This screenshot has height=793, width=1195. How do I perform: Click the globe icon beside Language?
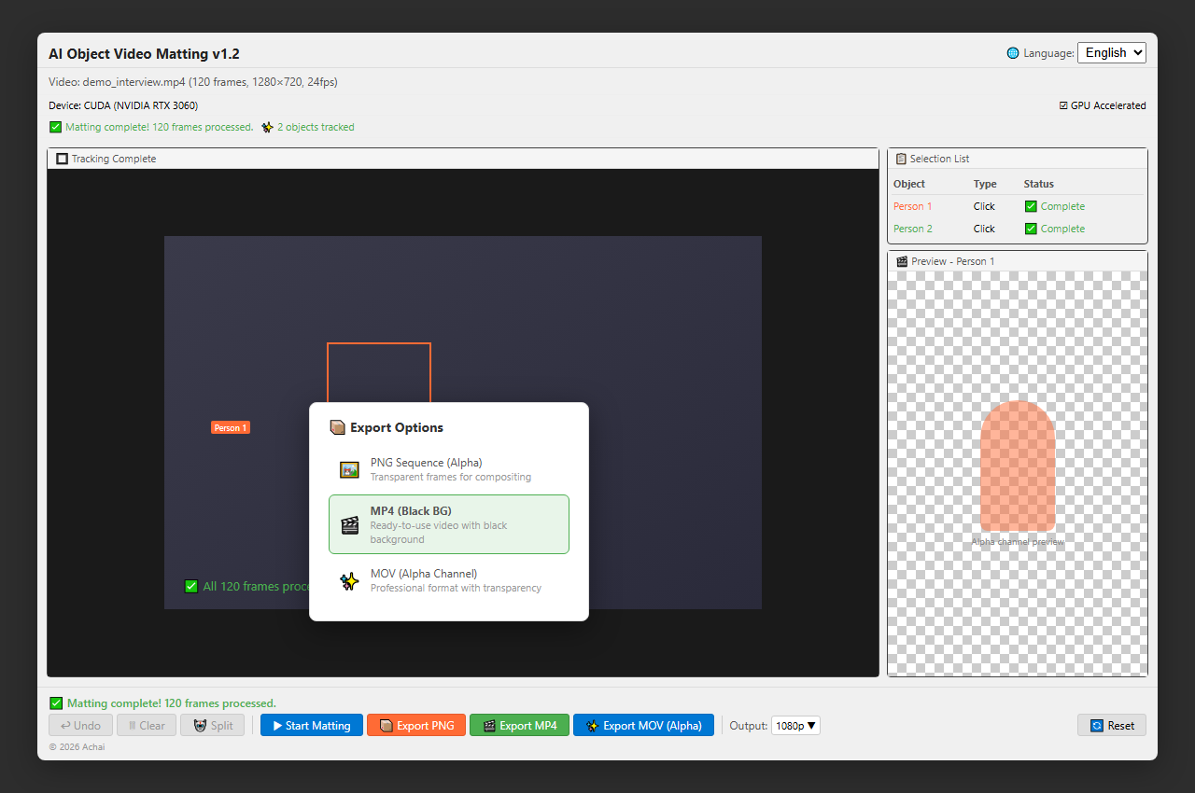1013,53
